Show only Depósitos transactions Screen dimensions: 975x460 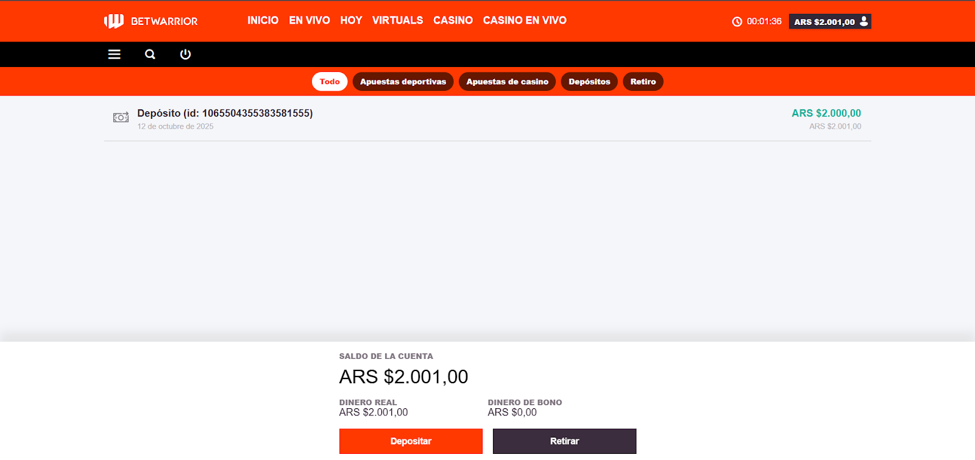[589, 82]
